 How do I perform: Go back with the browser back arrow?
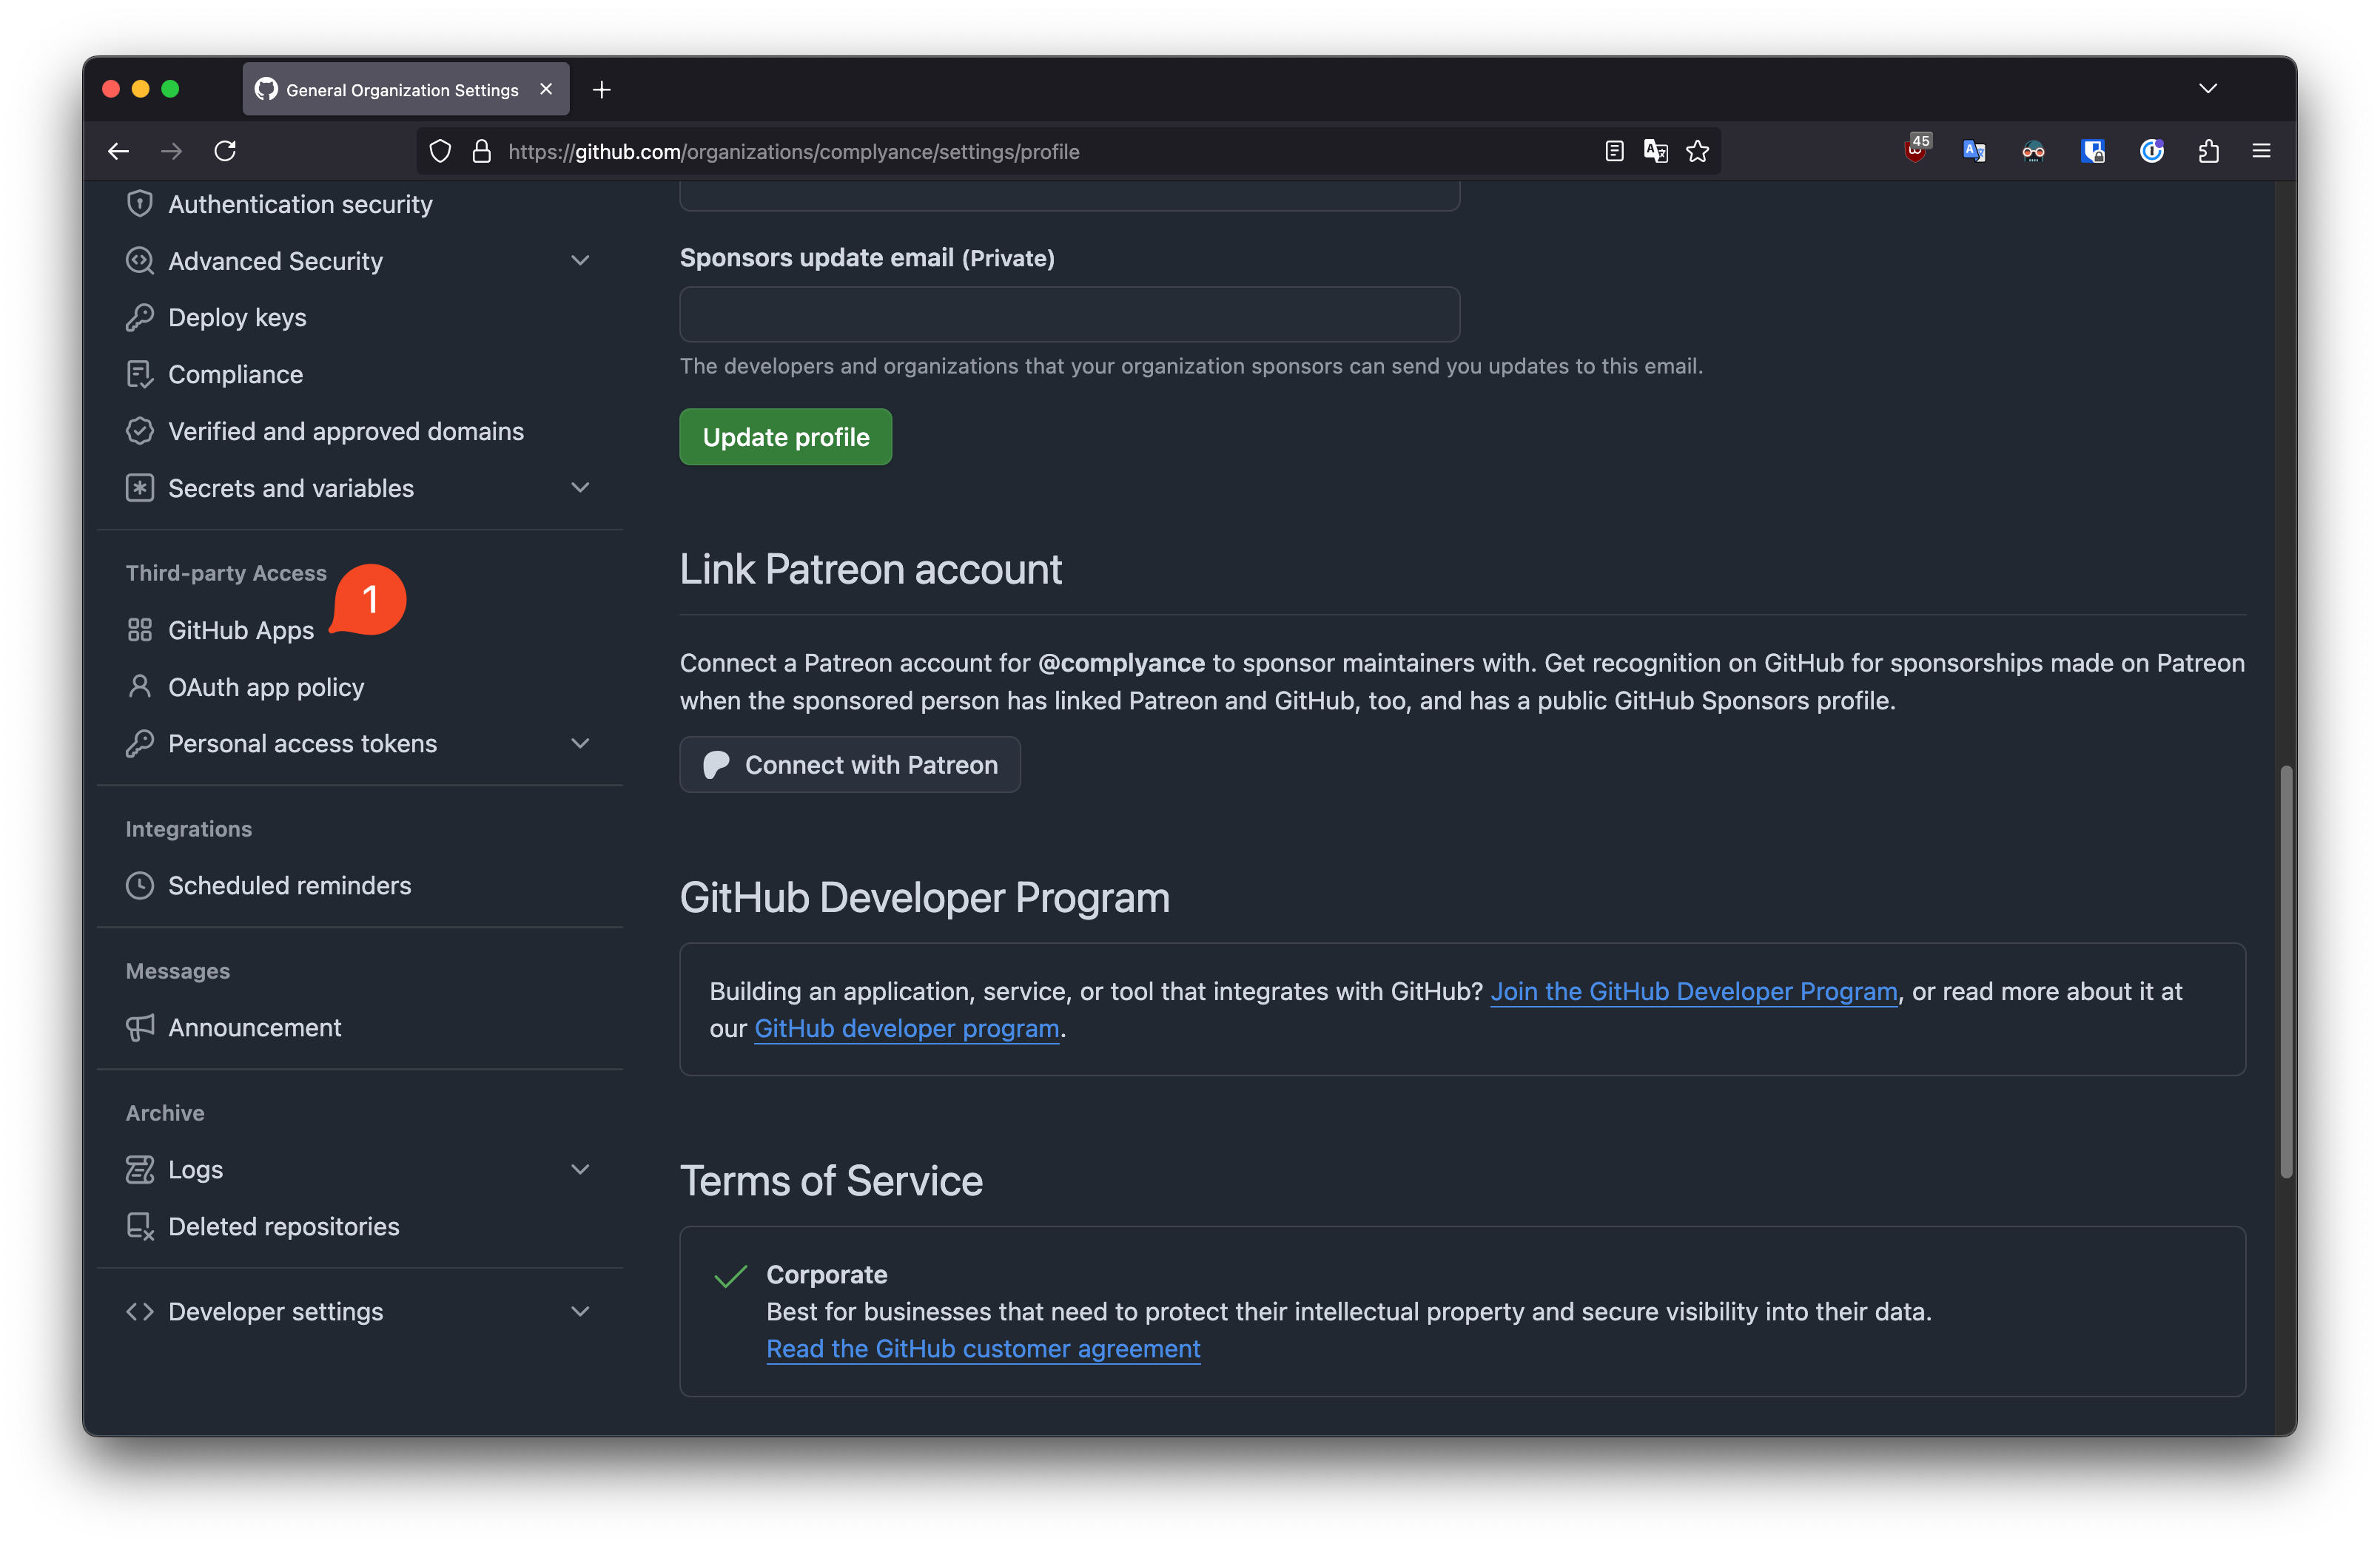118,151
